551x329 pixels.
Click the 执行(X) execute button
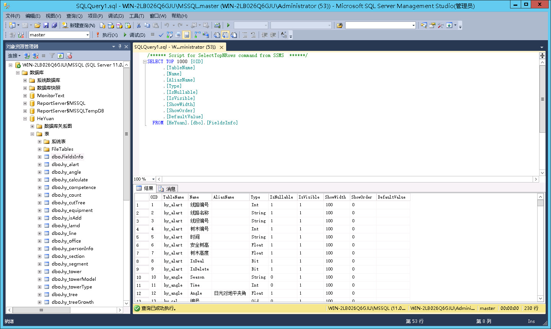point(107,35)
